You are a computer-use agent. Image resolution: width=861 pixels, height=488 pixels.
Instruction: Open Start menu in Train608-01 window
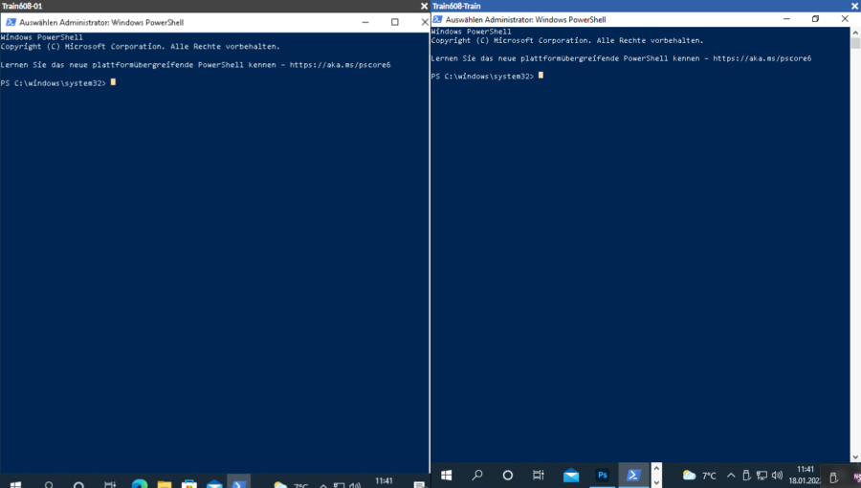tap(15, 485)
